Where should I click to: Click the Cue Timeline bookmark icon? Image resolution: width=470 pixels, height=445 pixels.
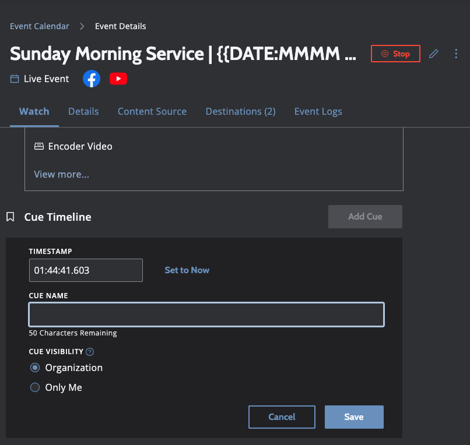[10, 217]
